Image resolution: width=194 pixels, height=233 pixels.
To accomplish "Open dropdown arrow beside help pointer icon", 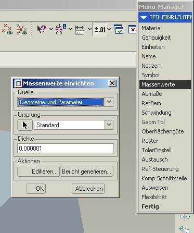I will (x=51, y=29).
